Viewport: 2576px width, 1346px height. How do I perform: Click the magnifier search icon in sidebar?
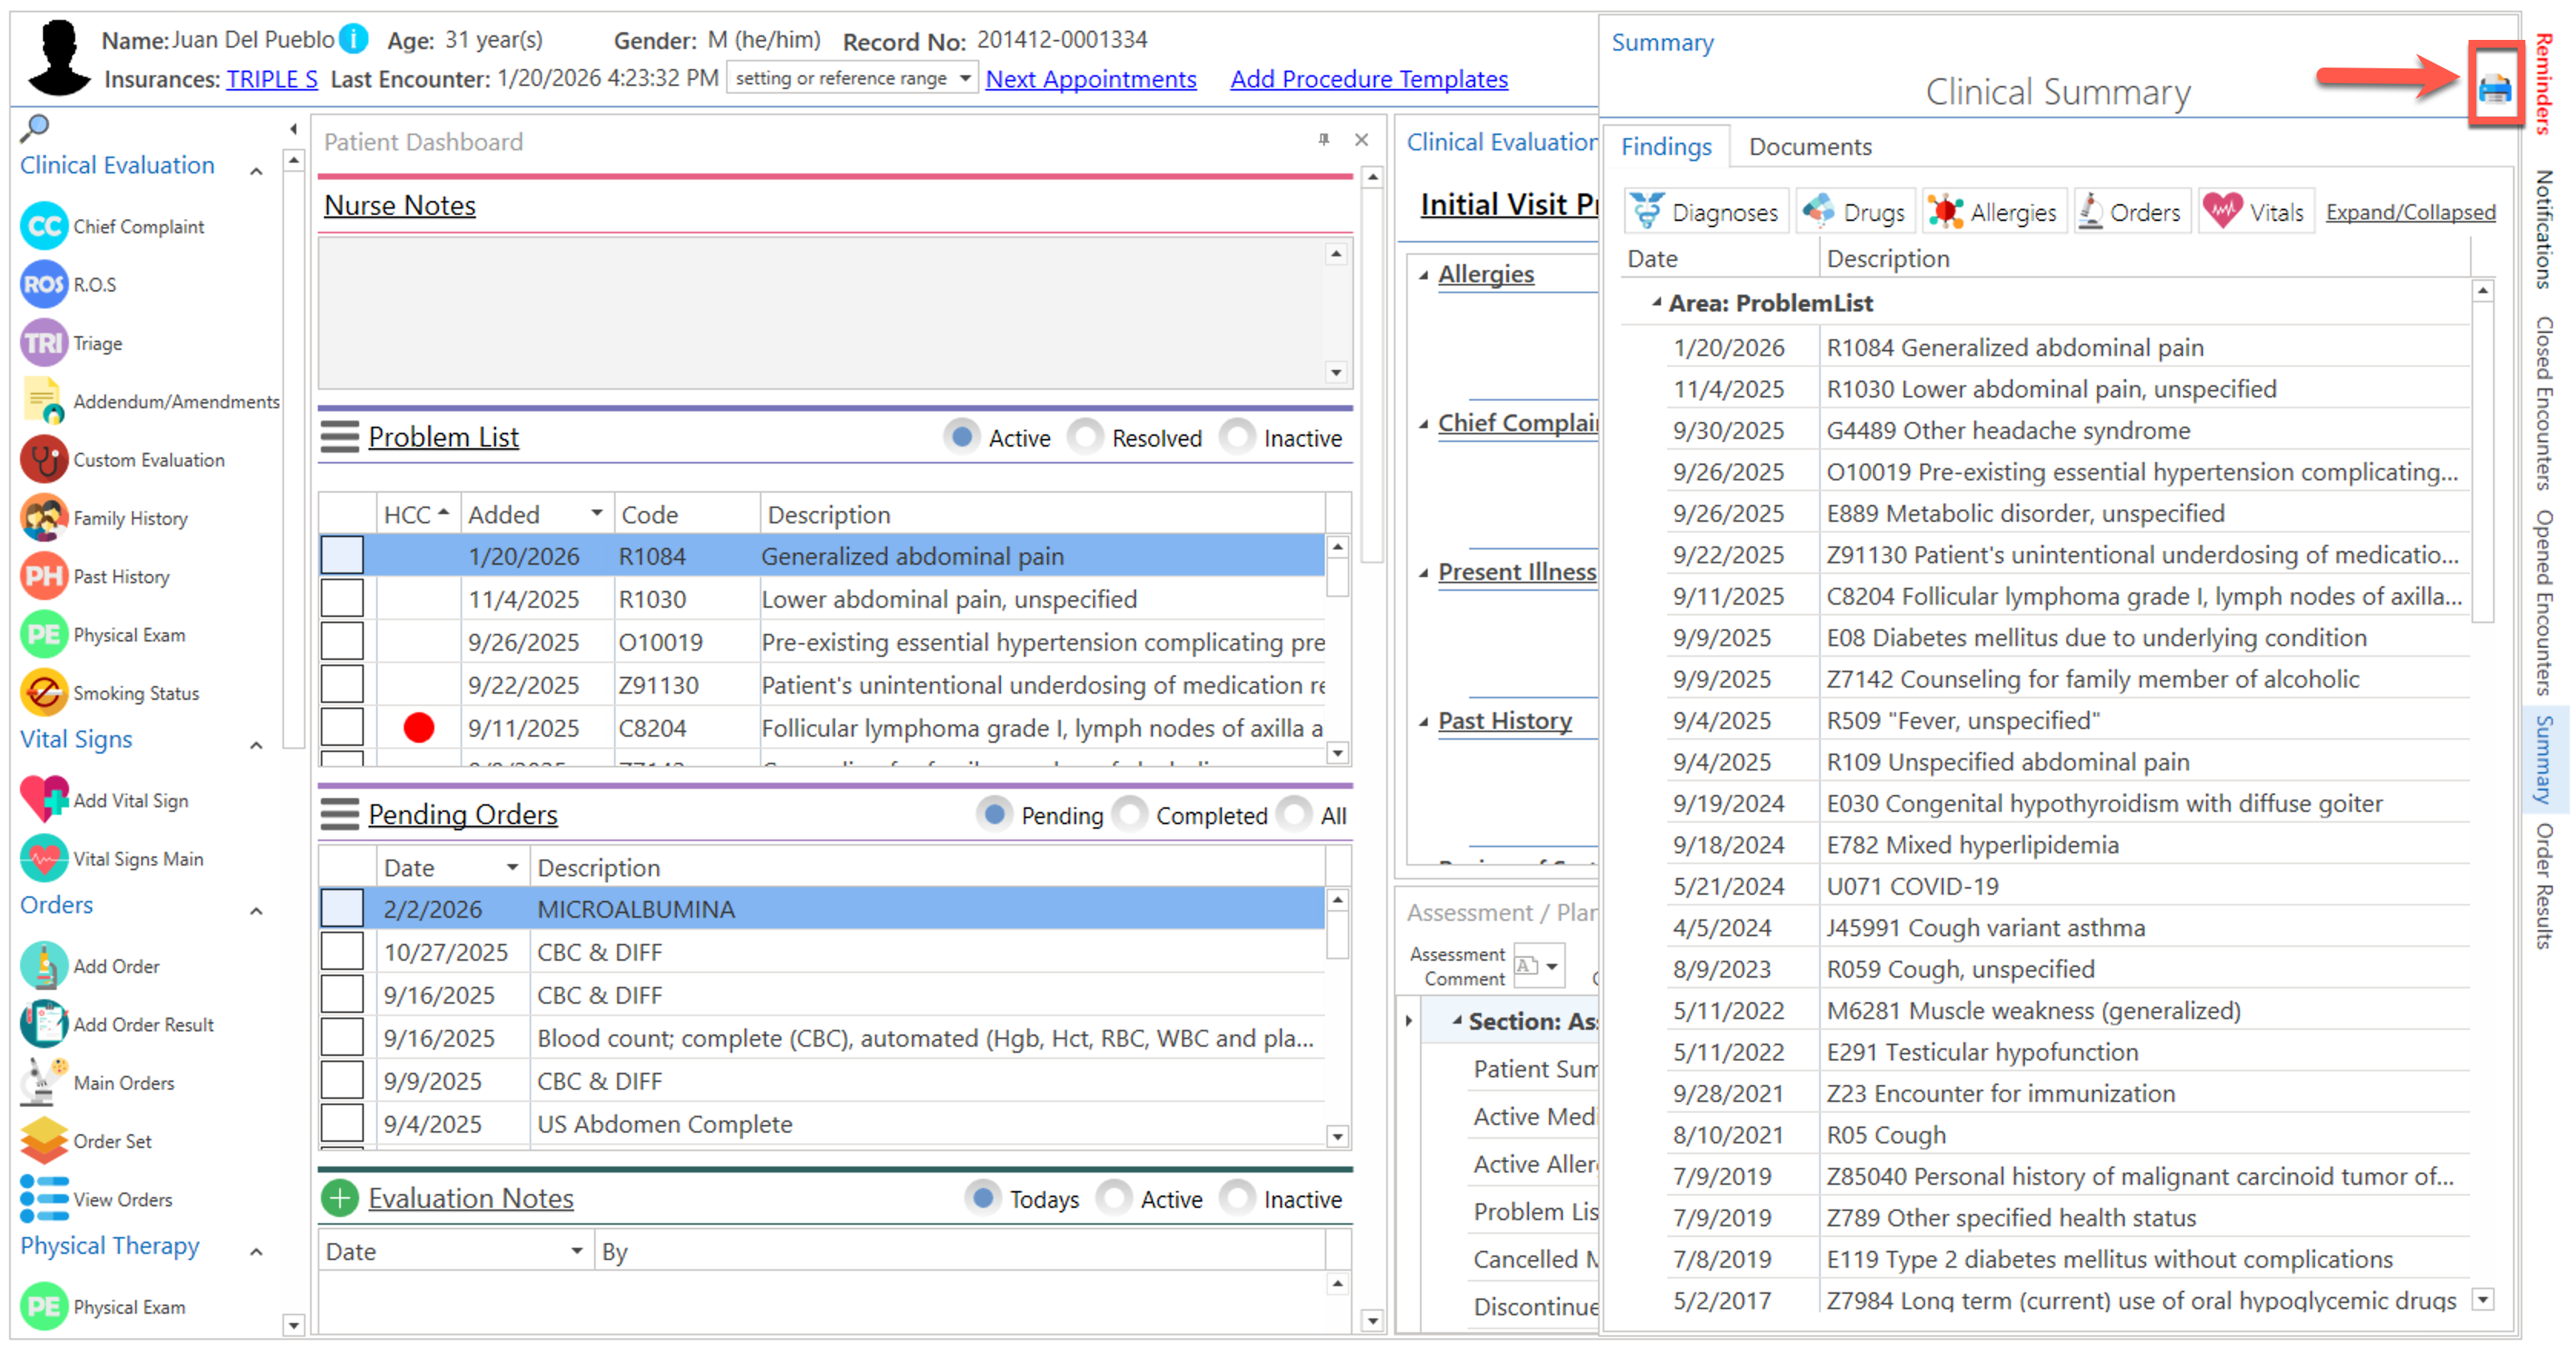[35, 127]
